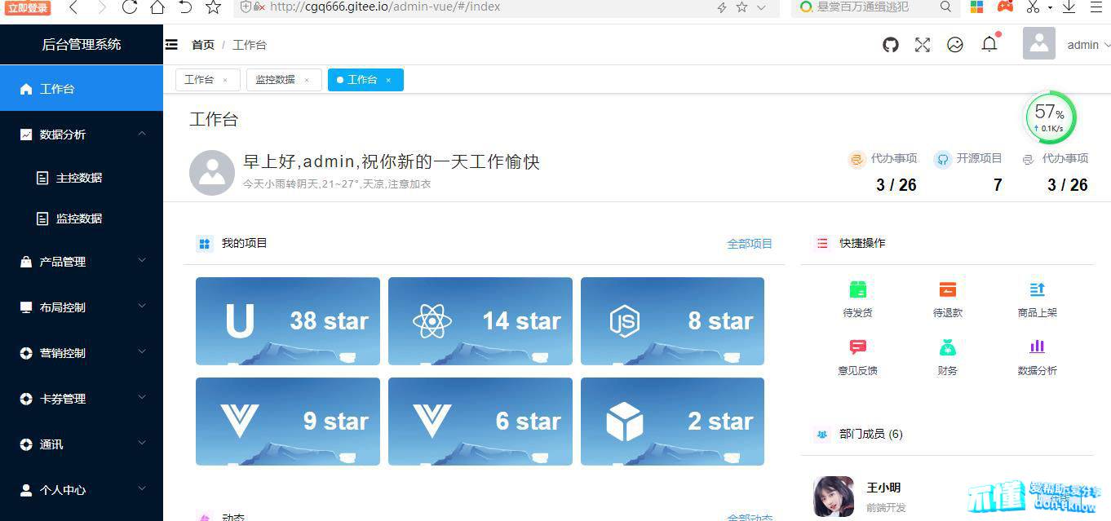This screenshot has width=1111, height=521.
Task: Click the 部门成员 (6) heading
Action: point(871,434)
